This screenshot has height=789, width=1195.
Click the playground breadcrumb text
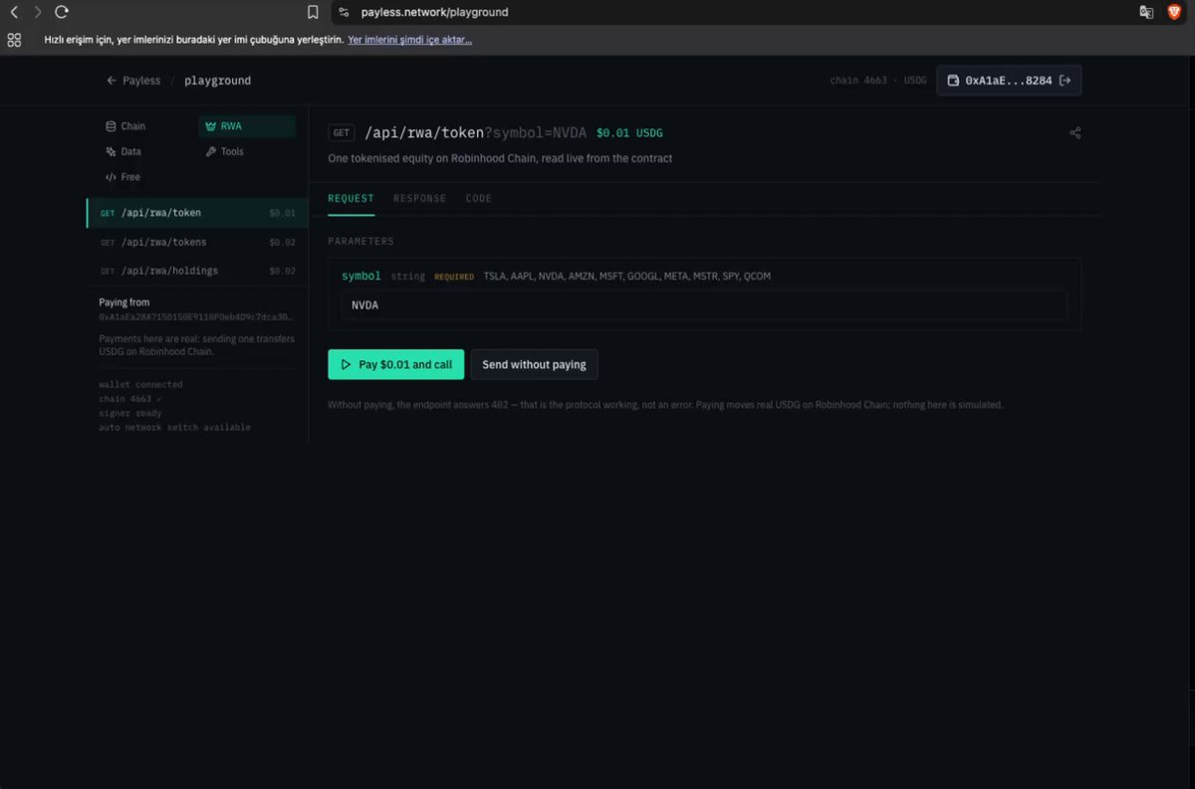pos(217,81)
